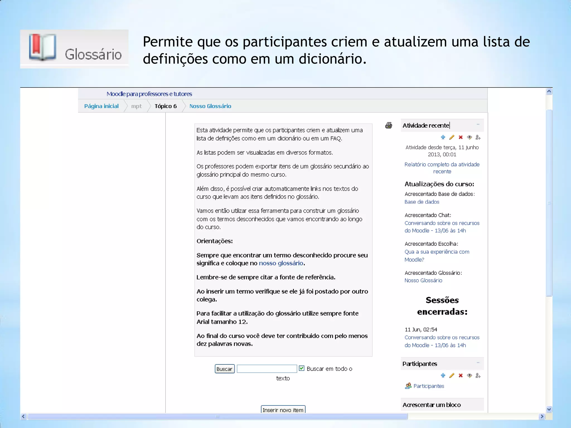Click the 'Atividade recente' block title

pyautogui.click(x=426, y=125)
